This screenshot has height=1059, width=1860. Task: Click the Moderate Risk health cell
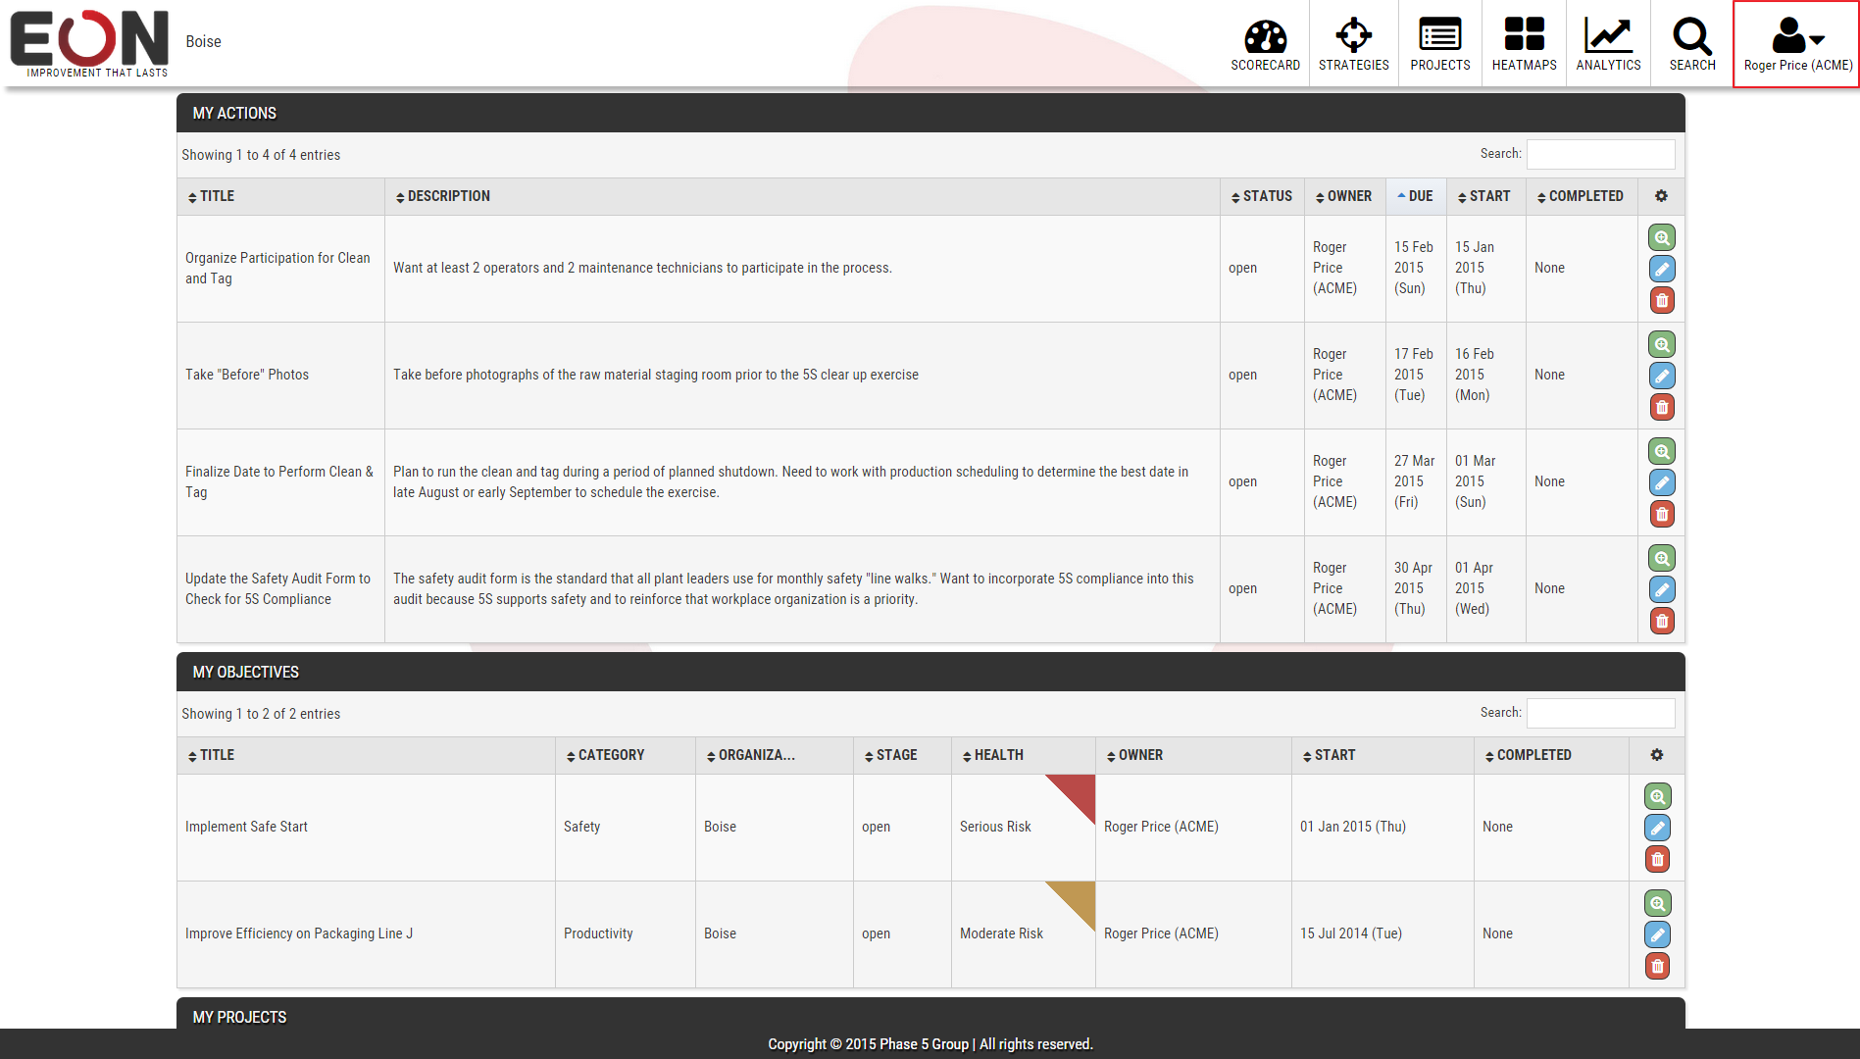tap(1024, 933)
